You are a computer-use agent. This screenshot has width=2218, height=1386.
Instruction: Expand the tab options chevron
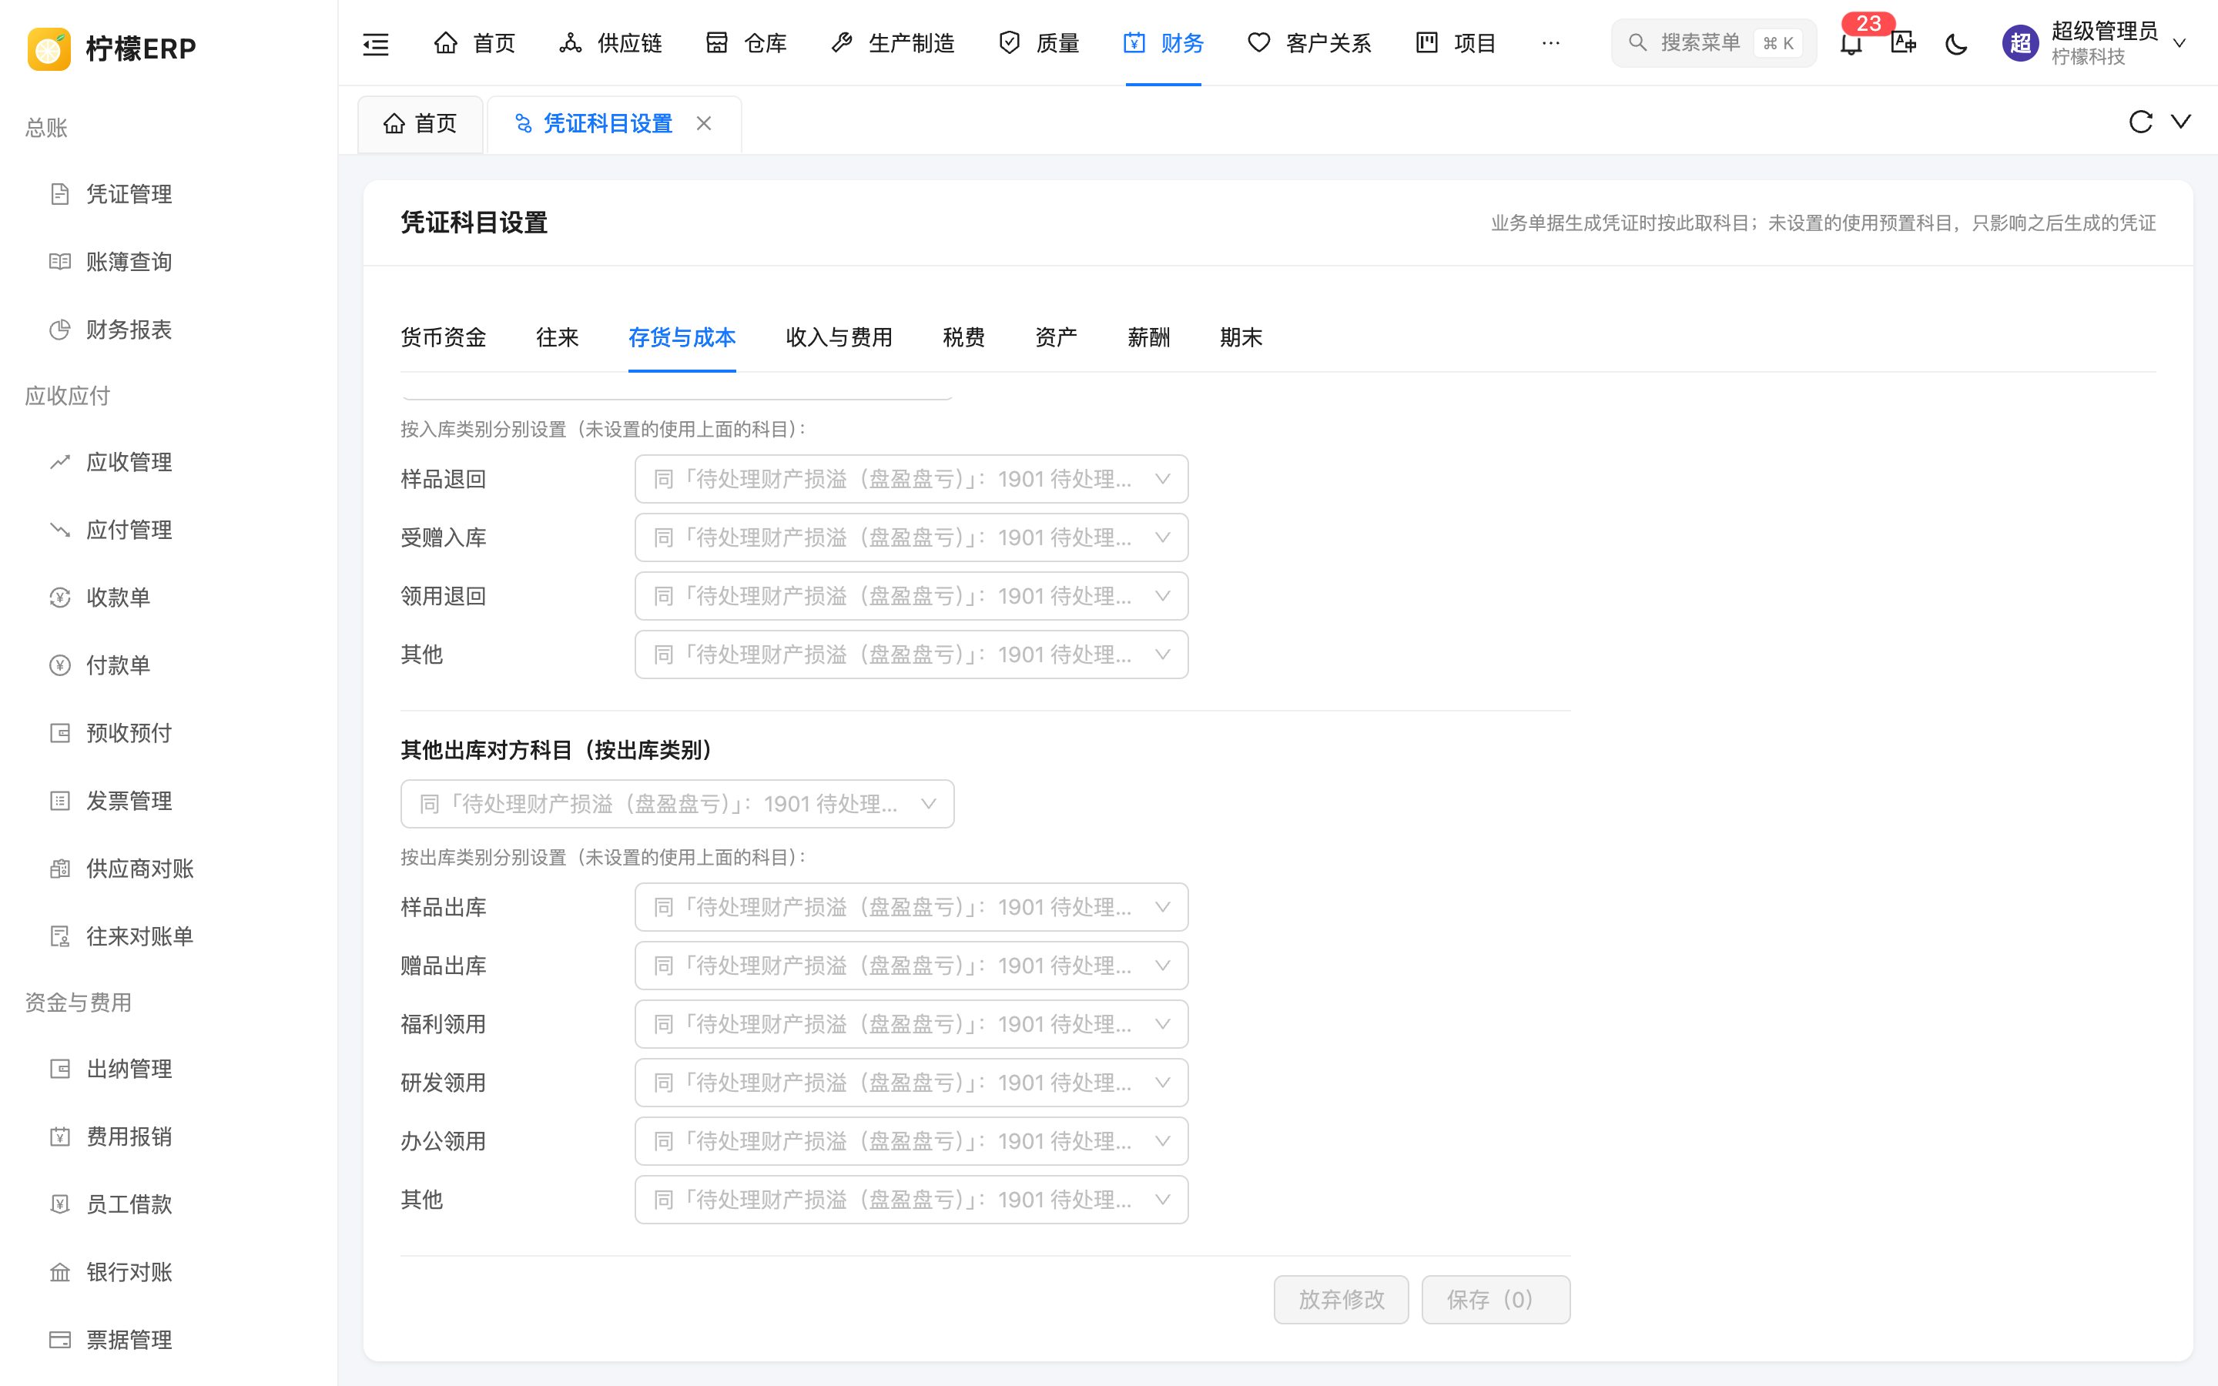2181,122
